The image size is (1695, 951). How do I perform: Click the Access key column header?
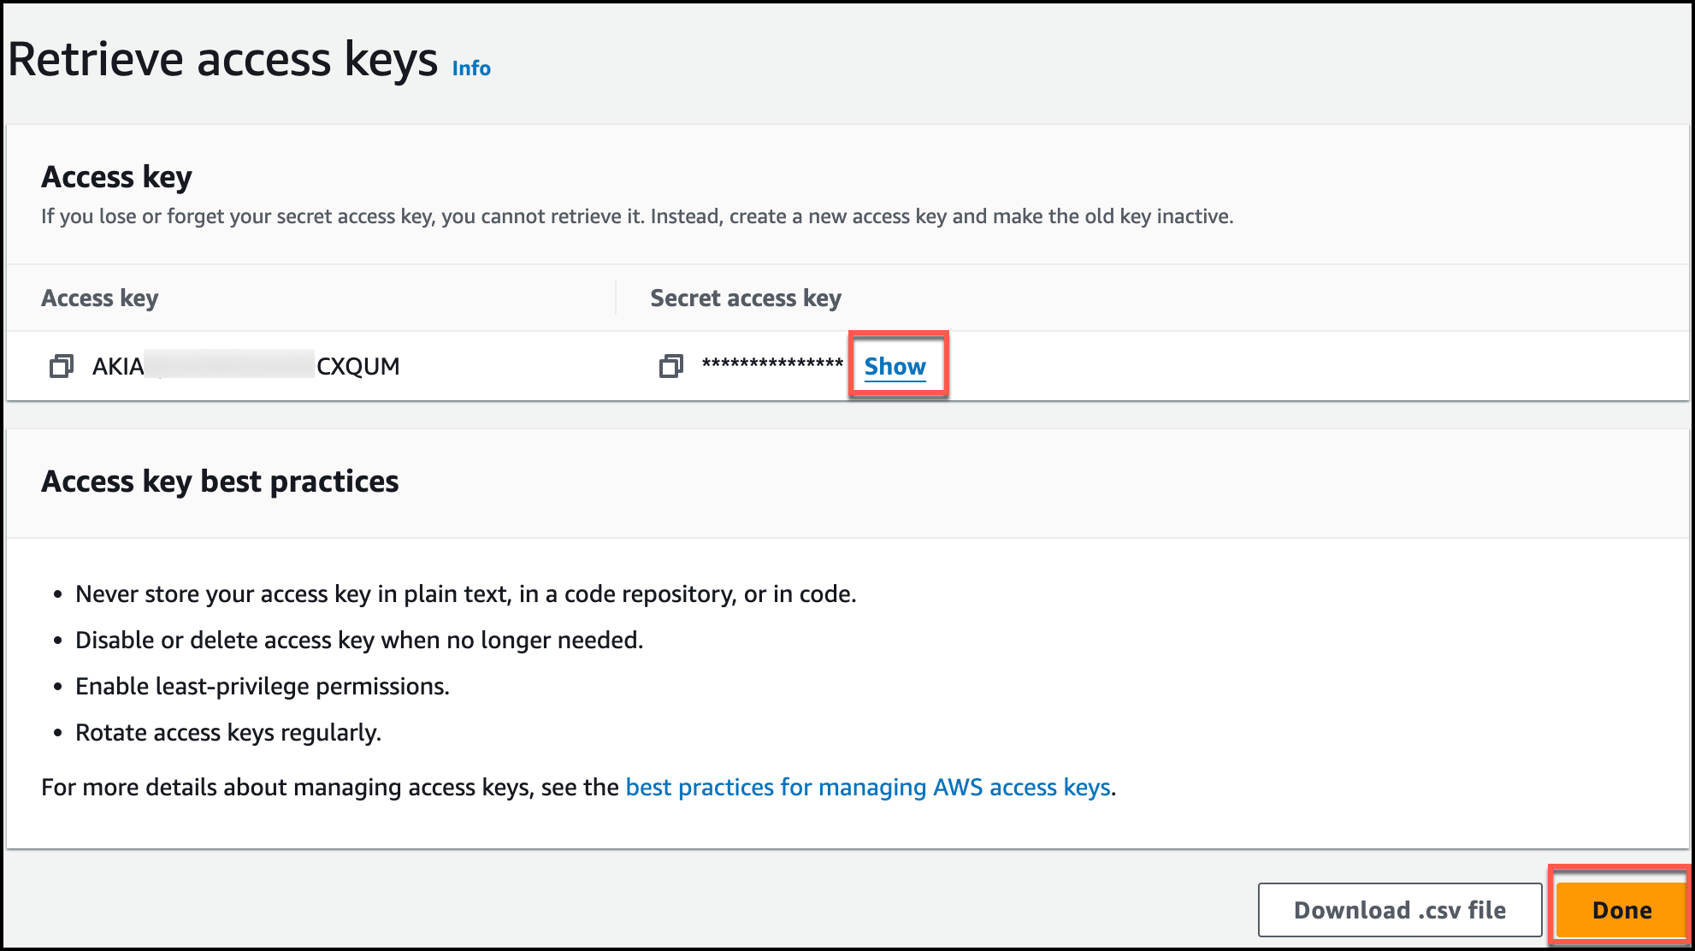[100, 298]
